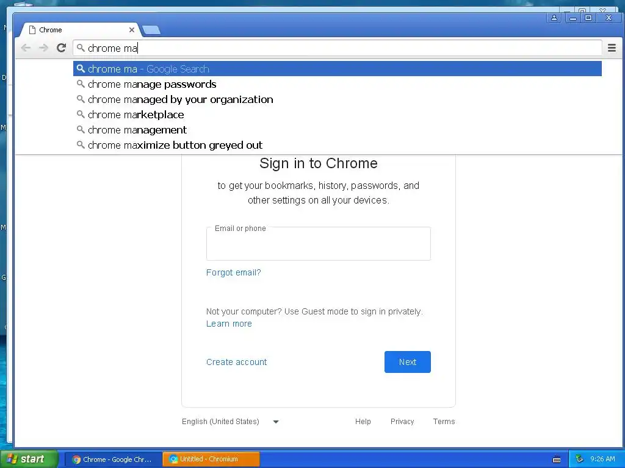The image size is (625, 468).
Task: Click the Create account link
Action: (236, 362)
